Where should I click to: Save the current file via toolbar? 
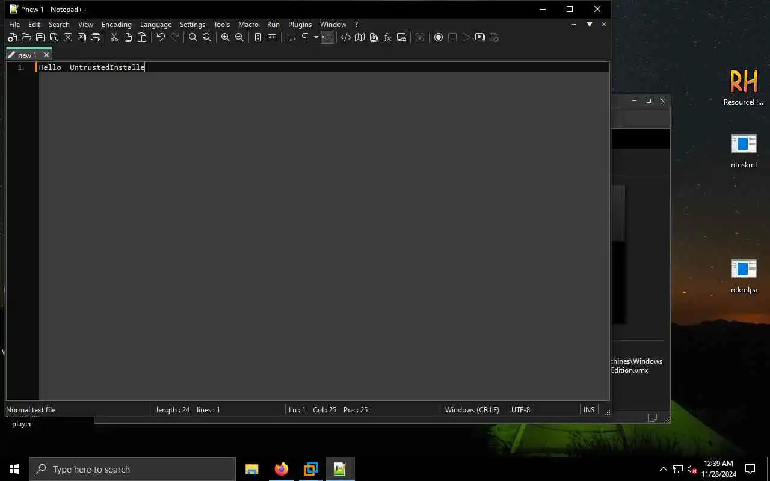(x=40, y=37)
